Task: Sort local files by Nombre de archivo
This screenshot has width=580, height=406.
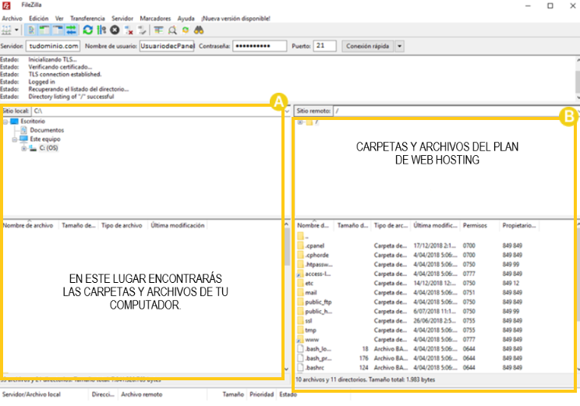Action: [30, 225]
